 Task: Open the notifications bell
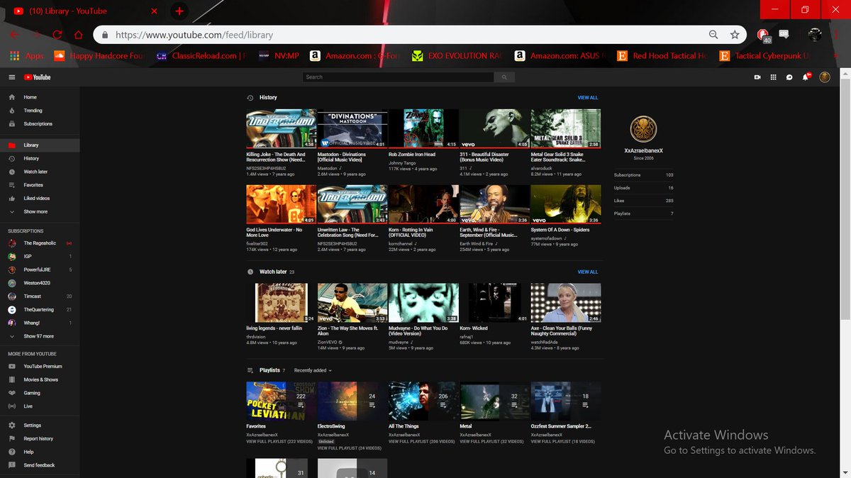click(806, 77)
